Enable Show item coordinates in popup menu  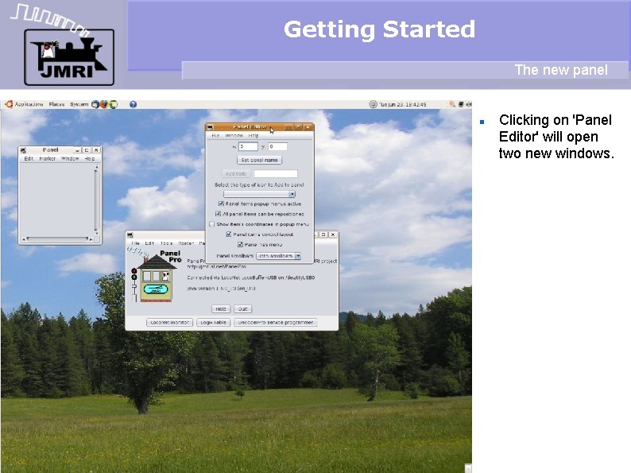pyautogui.click(x=211, y=224)
